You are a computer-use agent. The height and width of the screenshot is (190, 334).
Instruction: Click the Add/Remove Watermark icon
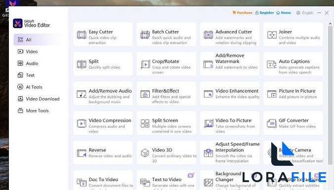209,64
